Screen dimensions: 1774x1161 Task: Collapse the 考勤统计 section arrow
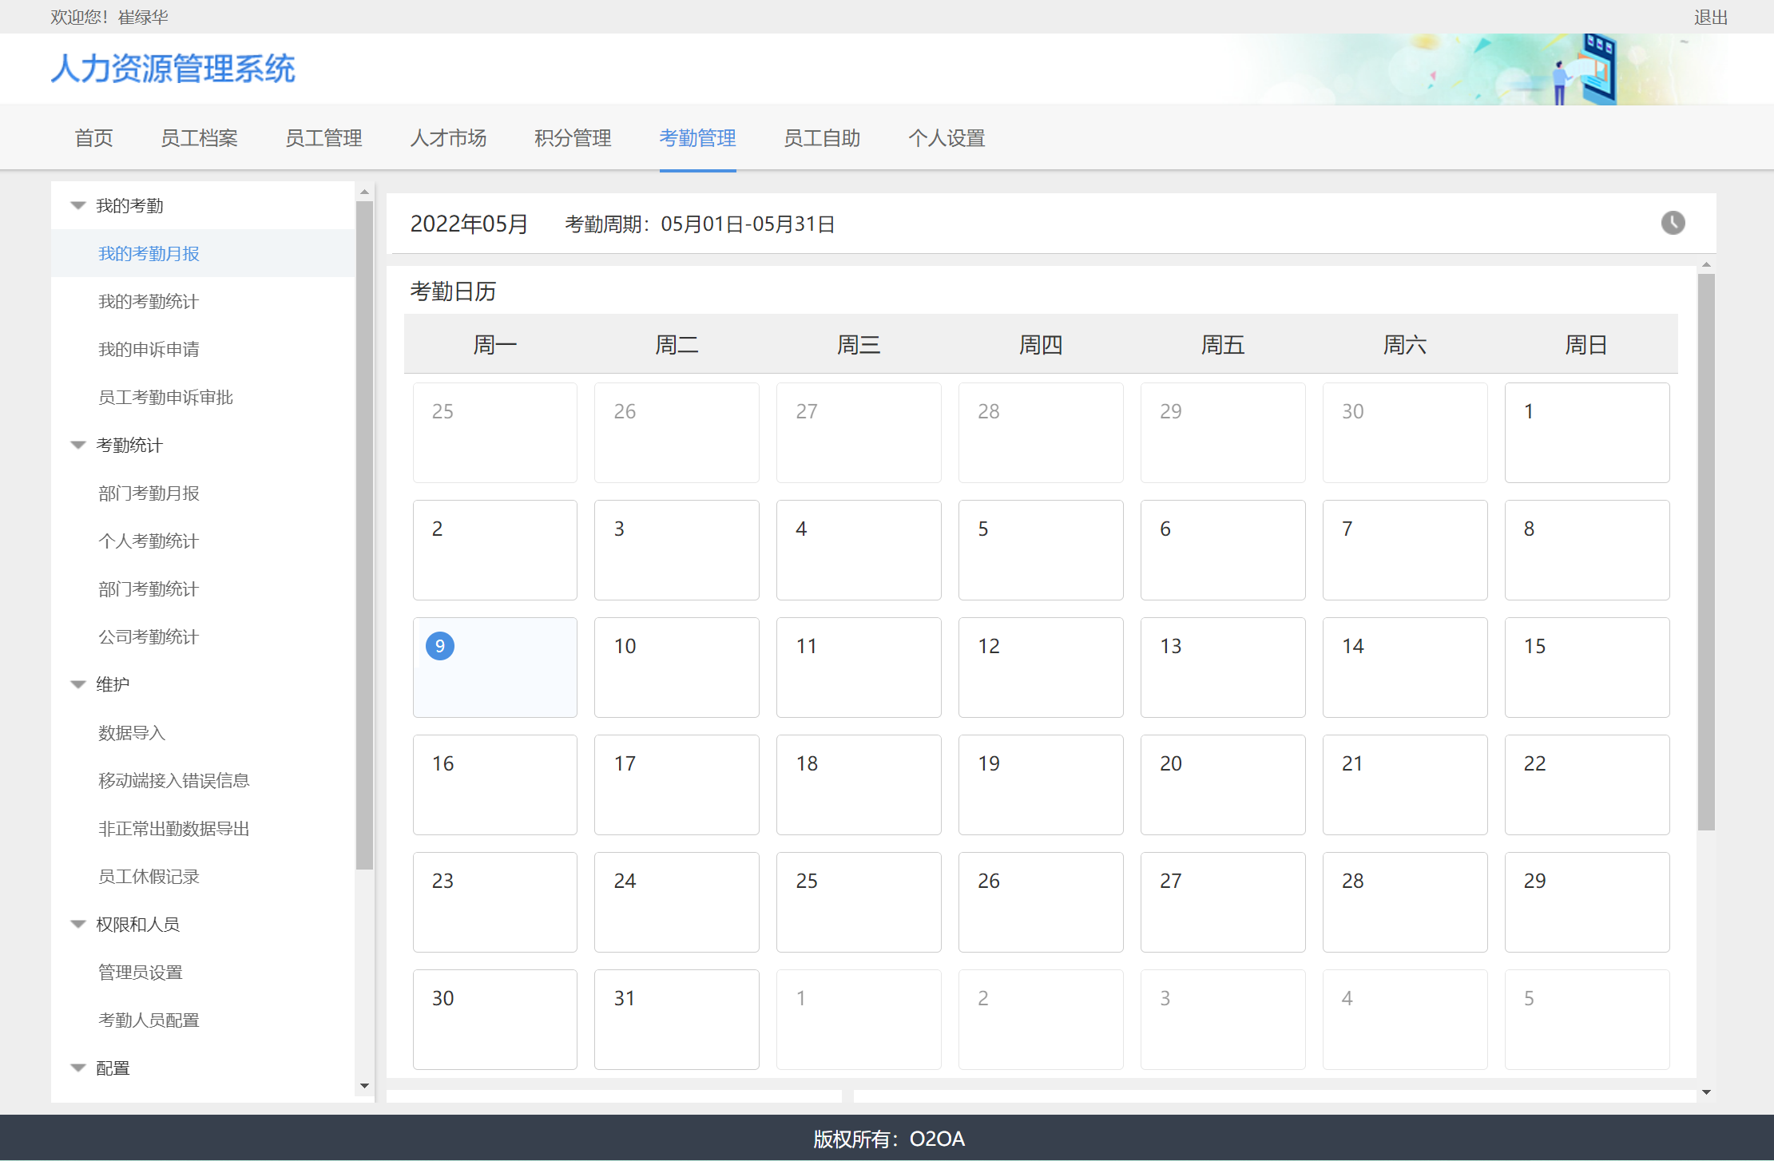(x=78, y=446)
